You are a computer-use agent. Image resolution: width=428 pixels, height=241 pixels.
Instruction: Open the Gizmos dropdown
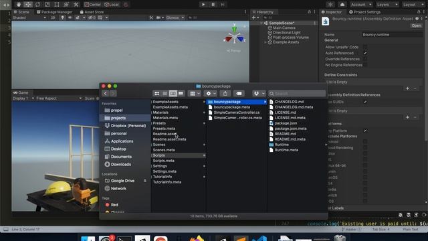tap(175, 17)
